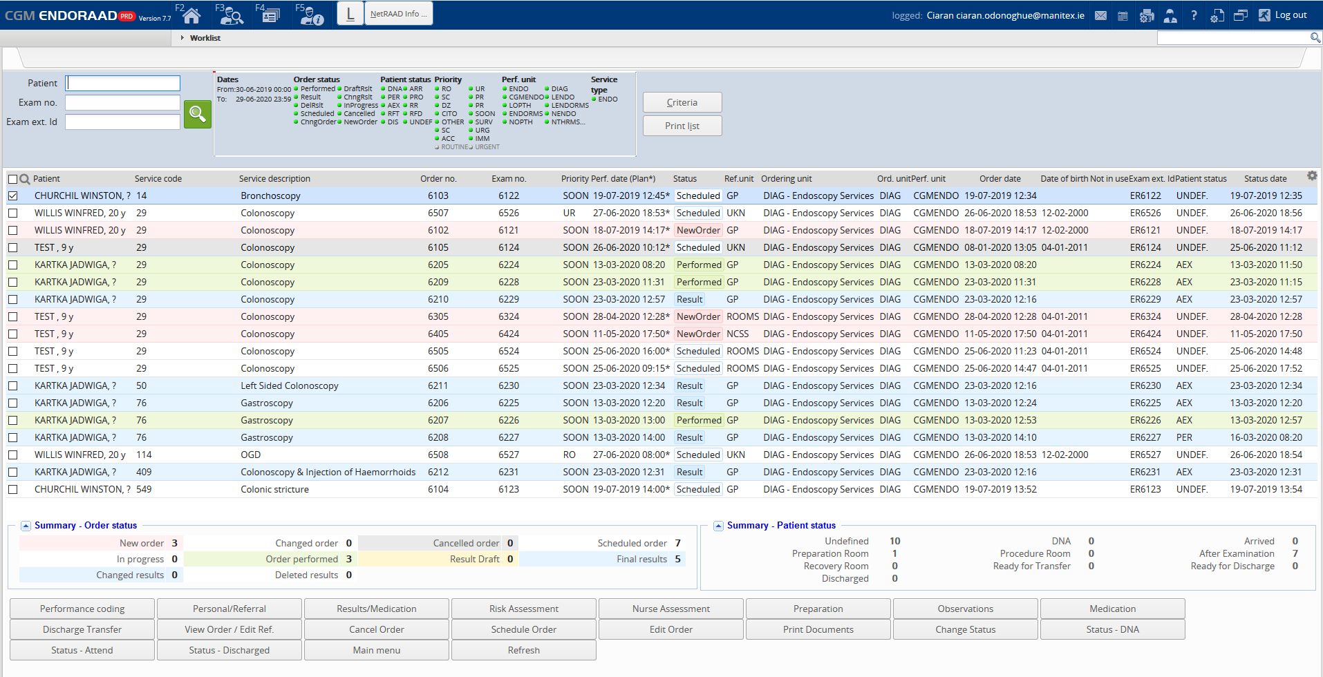
Task: Click the green magnifier search button
Action: click(197, 114)
